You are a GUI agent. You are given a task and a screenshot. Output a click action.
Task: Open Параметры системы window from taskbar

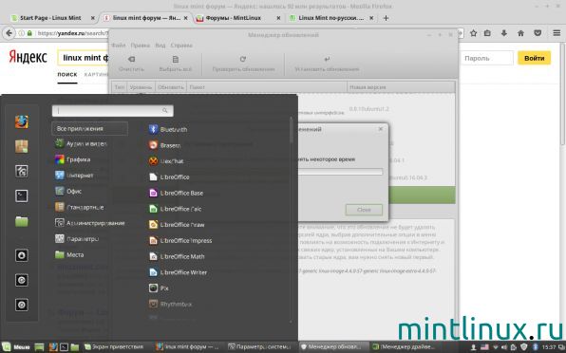(260, 347)
